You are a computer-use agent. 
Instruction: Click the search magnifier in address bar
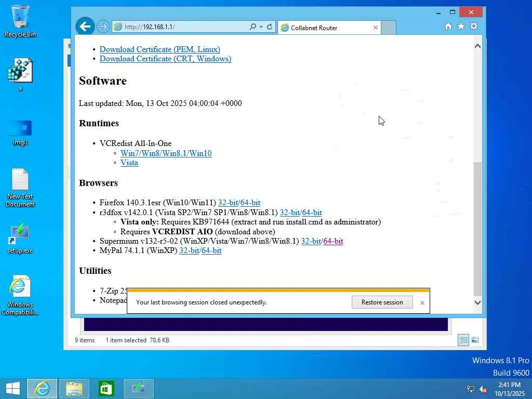point(252,26)
